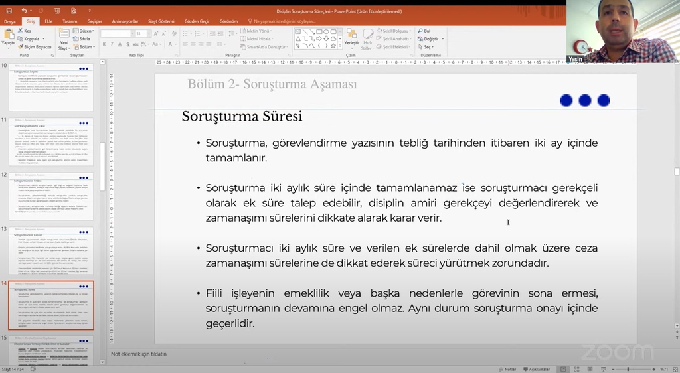The image size is (680, 373).
Task: Select slide 12 thumbnail
Action: [x=51, y=196]
